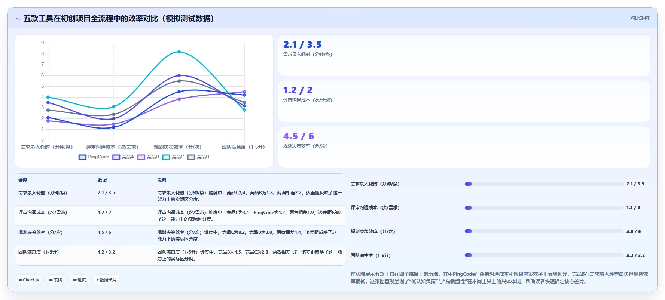Click 竞品C peak point at 8.2
This screenshot has width=665, height=300.
(x=179, y=52)
